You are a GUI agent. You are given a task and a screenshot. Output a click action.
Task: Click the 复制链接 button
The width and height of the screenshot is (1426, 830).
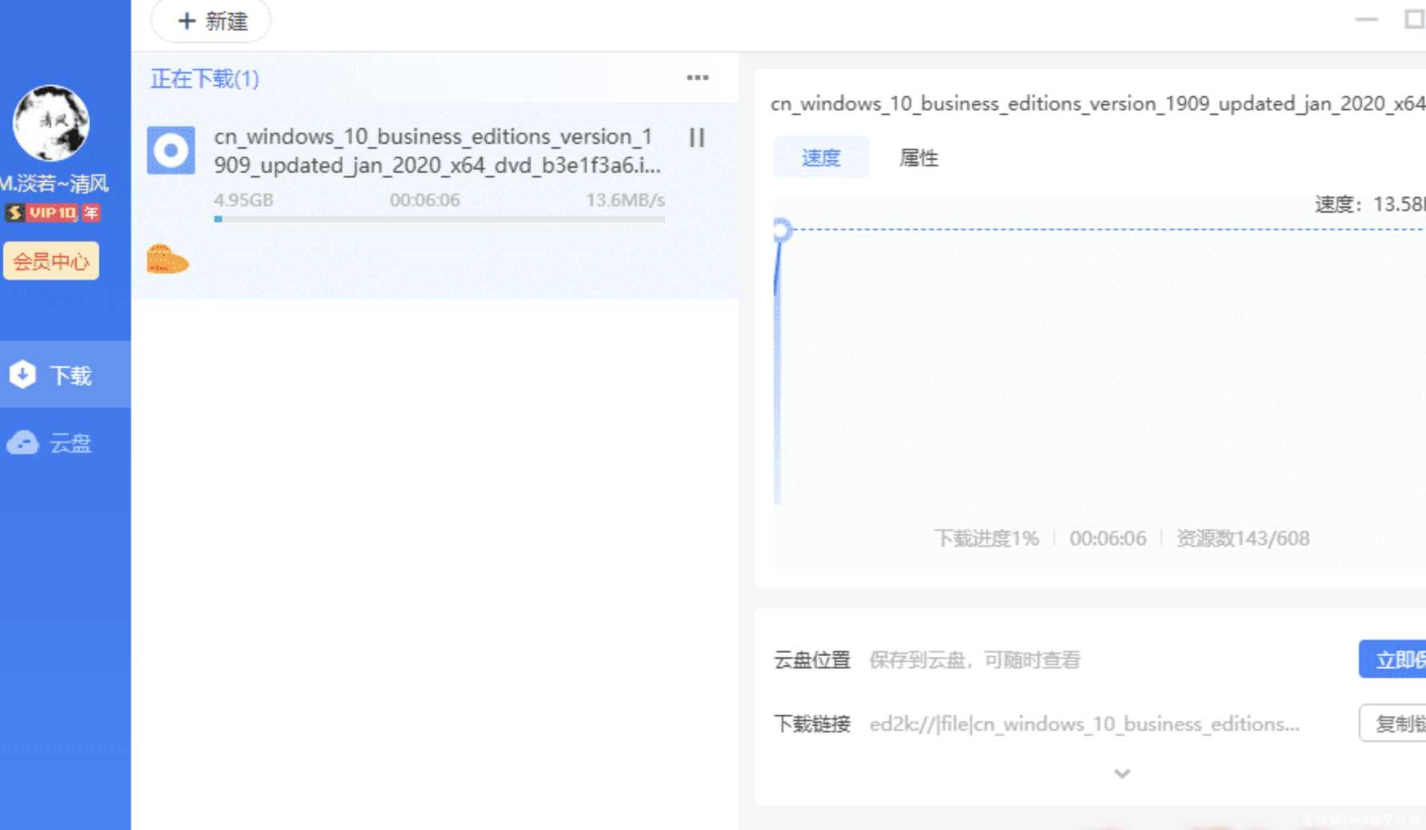[1392, 724]
